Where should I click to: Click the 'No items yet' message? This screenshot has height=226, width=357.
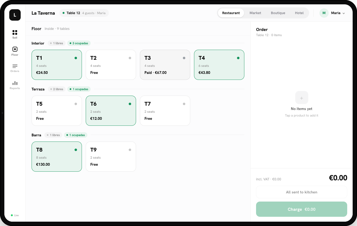301,109
